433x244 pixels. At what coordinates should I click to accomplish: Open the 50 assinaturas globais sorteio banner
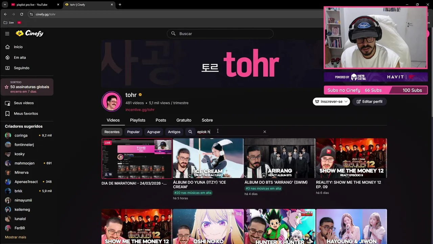pyautogui.click(x=27, y=87)
